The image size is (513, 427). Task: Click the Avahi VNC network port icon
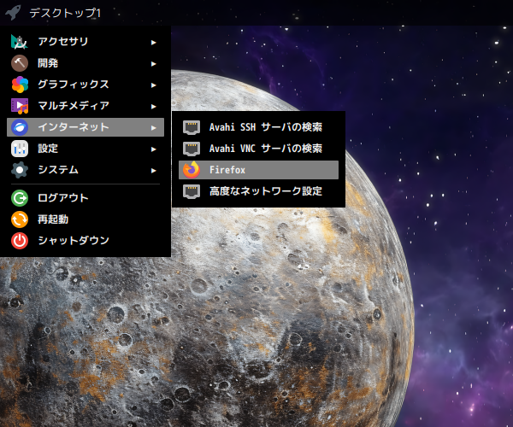click(x=192, y=149)
